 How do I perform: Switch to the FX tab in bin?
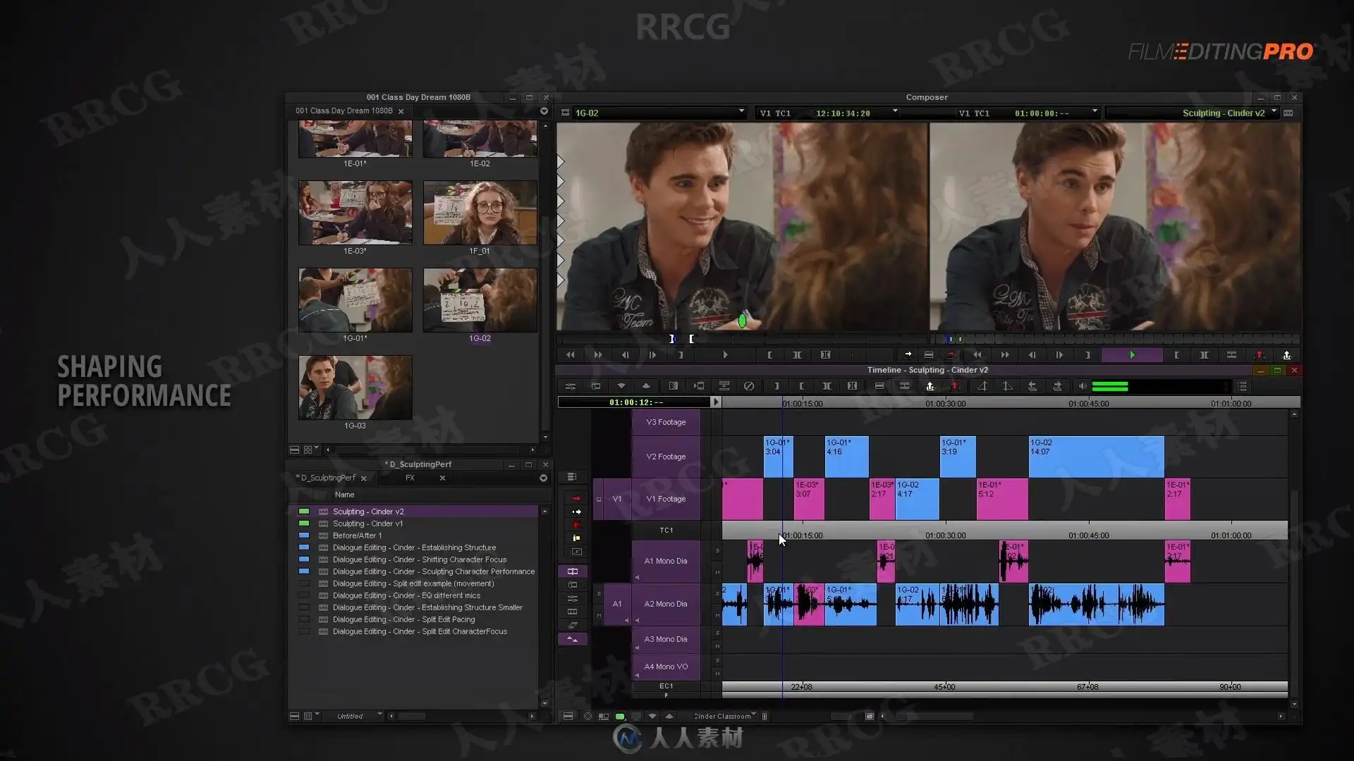pos(410,478)
